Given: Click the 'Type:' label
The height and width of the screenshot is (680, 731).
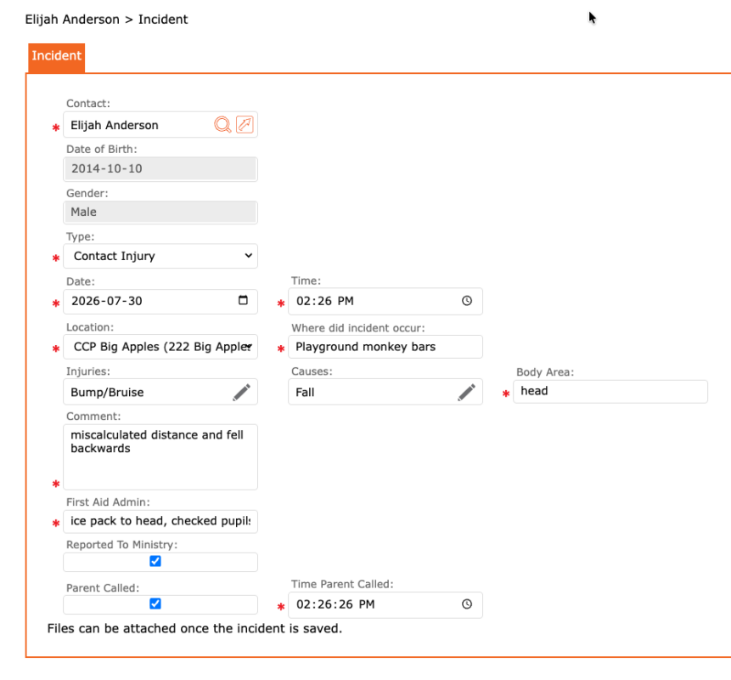Looking at the screenshot, I should click(80, 236).
